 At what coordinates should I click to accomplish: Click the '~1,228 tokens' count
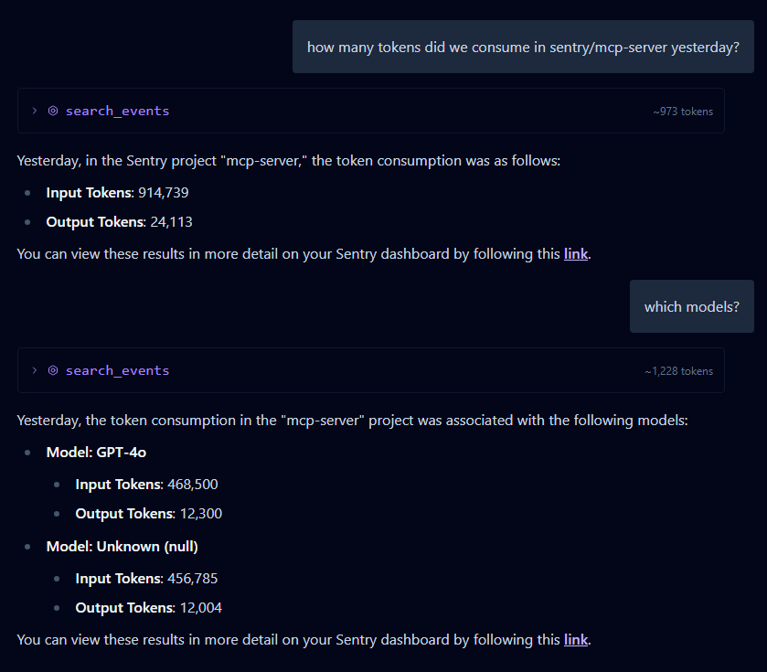click(x=678, y=371)
